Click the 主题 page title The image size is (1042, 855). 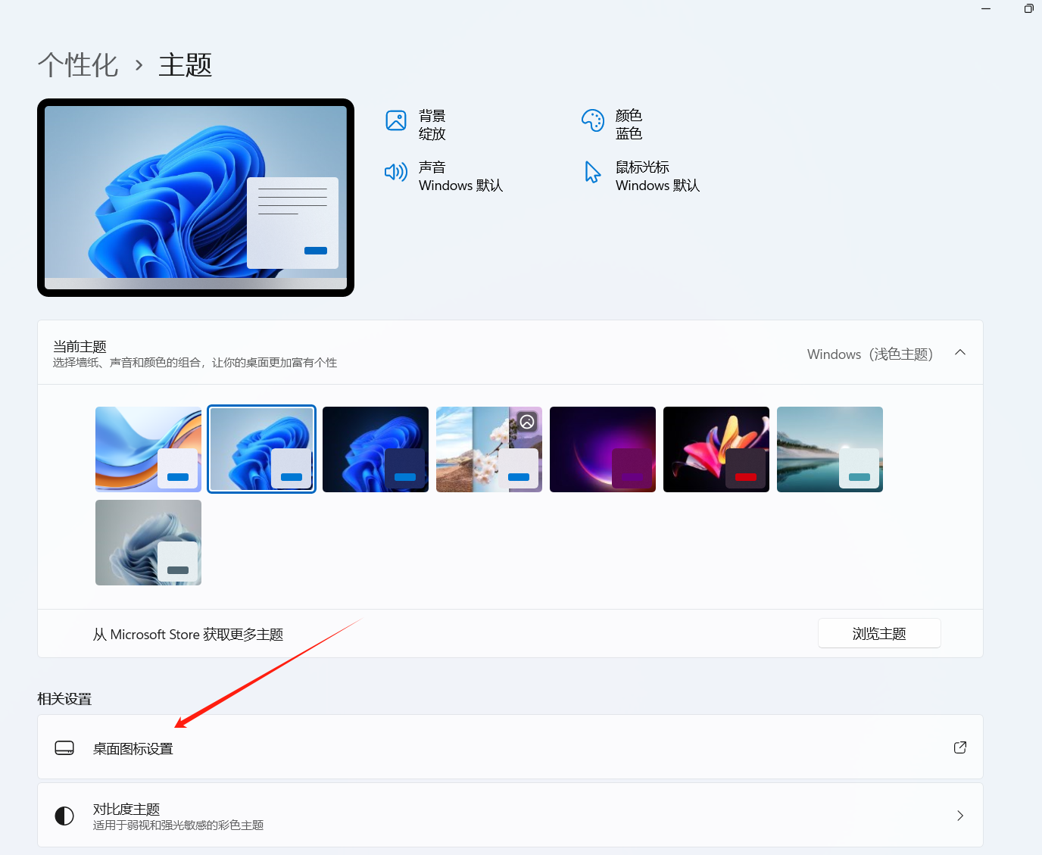[x=186, y=65]
